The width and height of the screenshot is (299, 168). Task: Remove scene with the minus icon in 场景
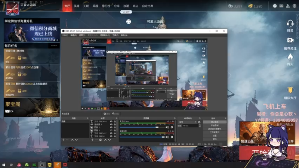(67, 140)
